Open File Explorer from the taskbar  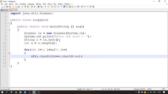(20, 92)
